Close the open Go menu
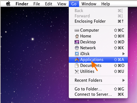The width and height of the screenshot is (137, 103). click(74, 4)
